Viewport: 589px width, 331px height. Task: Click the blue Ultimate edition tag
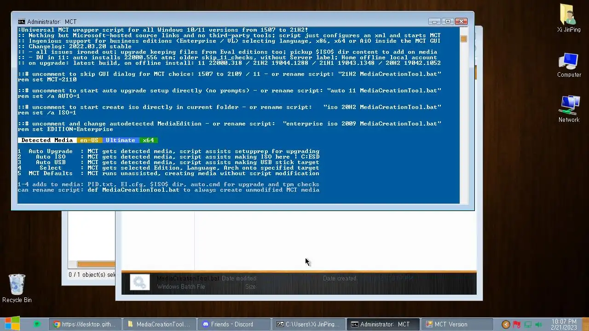pyautogui.click(x=121, y=140)
